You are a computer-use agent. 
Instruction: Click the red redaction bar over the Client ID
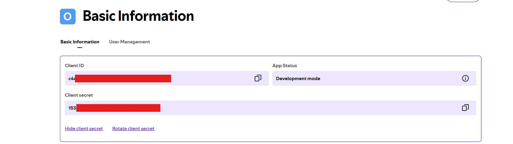pos(123,79)
